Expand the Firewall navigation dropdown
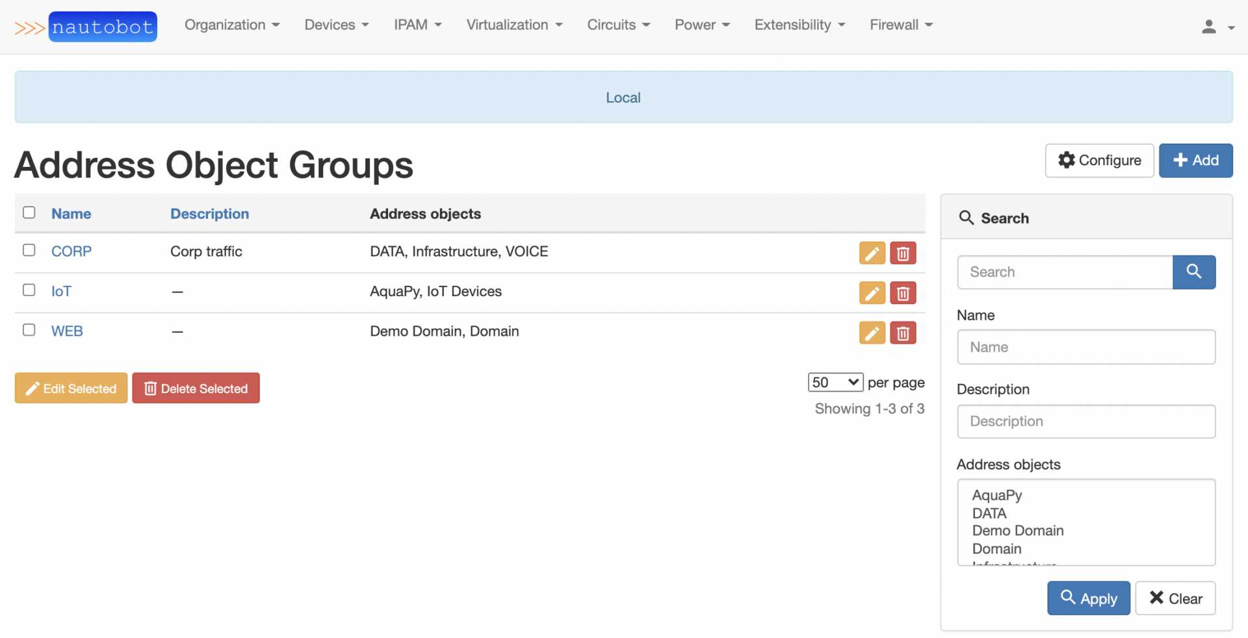 (901, 25)
